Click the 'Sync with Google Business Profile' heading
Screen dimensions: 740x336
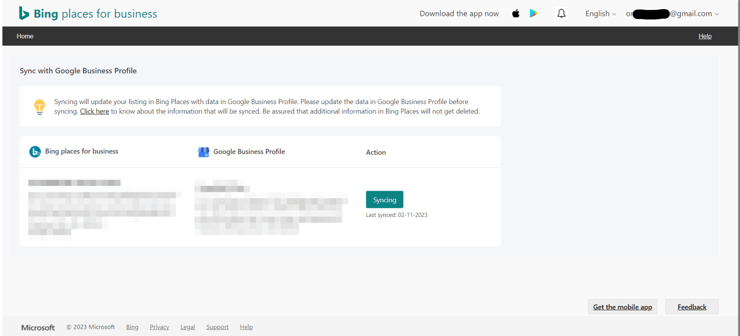(78, 71)
